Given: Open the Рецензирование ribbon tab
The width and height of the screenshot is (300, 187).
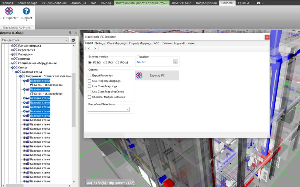Looking at the screenshot, I should point(54,3).
